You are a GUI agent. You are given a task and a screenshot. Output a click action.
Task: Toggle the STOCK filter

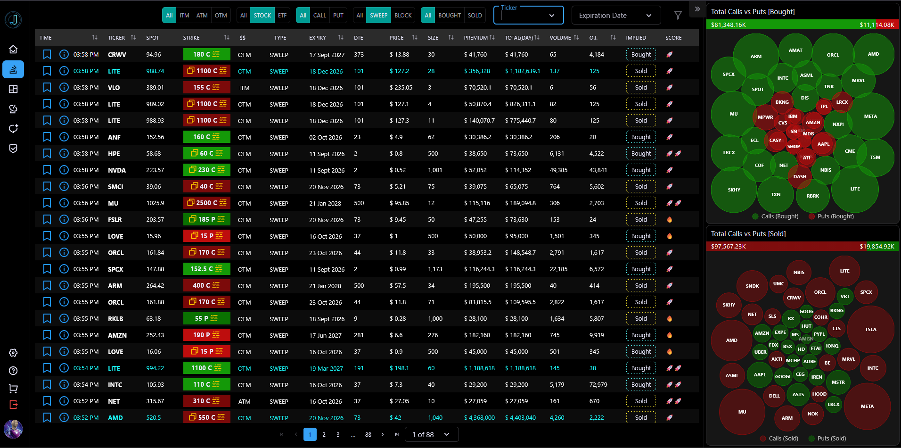[262, 16]
